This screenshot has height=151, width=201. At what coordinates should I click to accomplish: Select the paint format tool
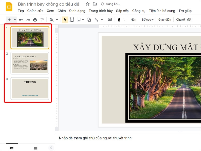pyautogui.click(x=42, y=20)
